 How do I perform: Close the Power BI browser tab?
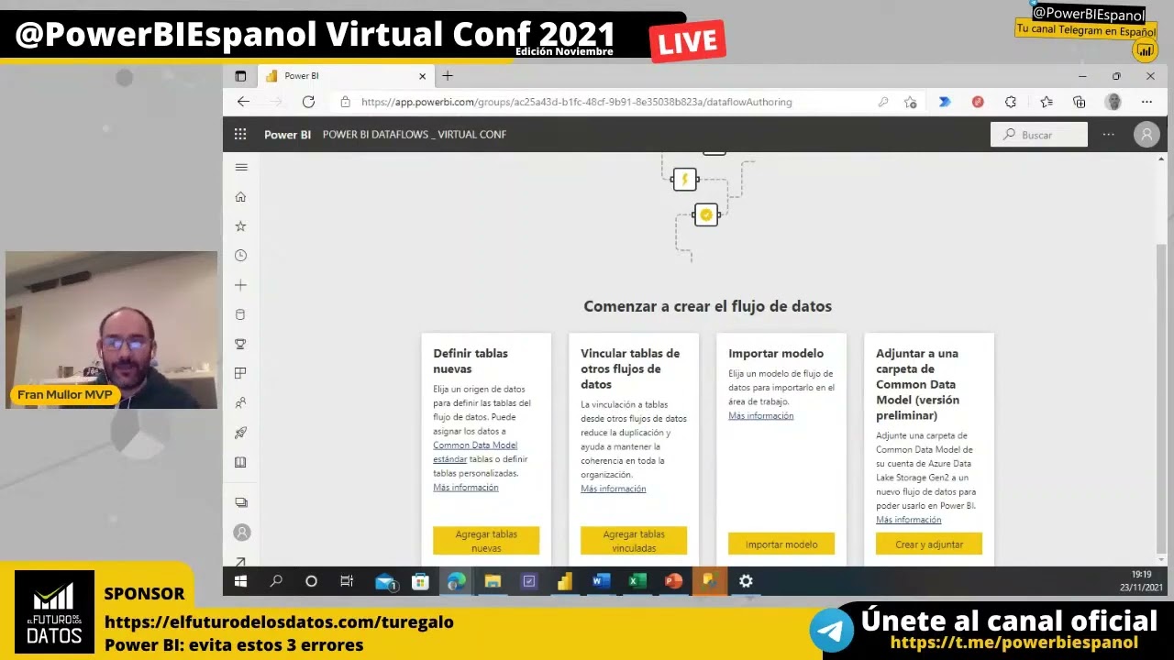click(x=422, y=76)
